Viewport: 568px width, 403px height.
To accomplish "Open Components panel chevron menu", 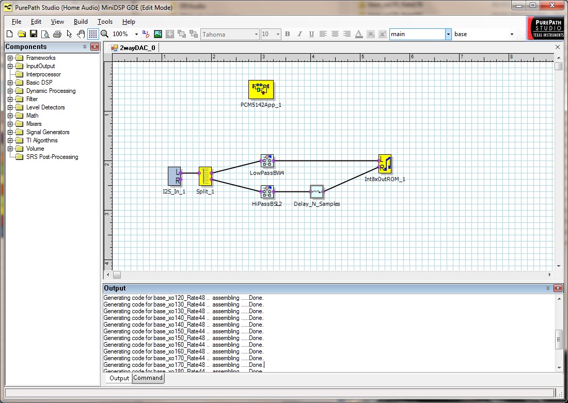I will click(x=85, y=47).
